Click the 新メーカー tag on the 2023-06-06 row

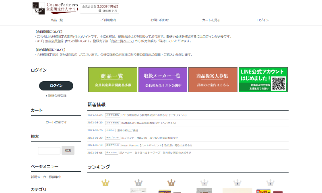point(111,153)
